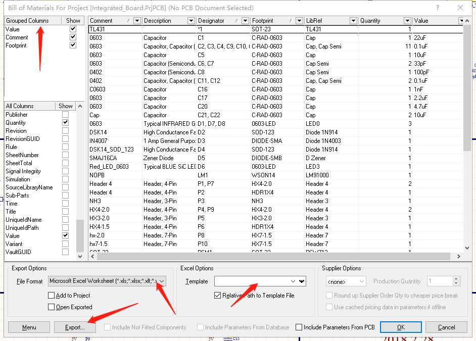Image resolution: width=476 pixels, height=341 pixels.
Task: Enable Show for the Publisher column
Action: (x=65, y=114)
